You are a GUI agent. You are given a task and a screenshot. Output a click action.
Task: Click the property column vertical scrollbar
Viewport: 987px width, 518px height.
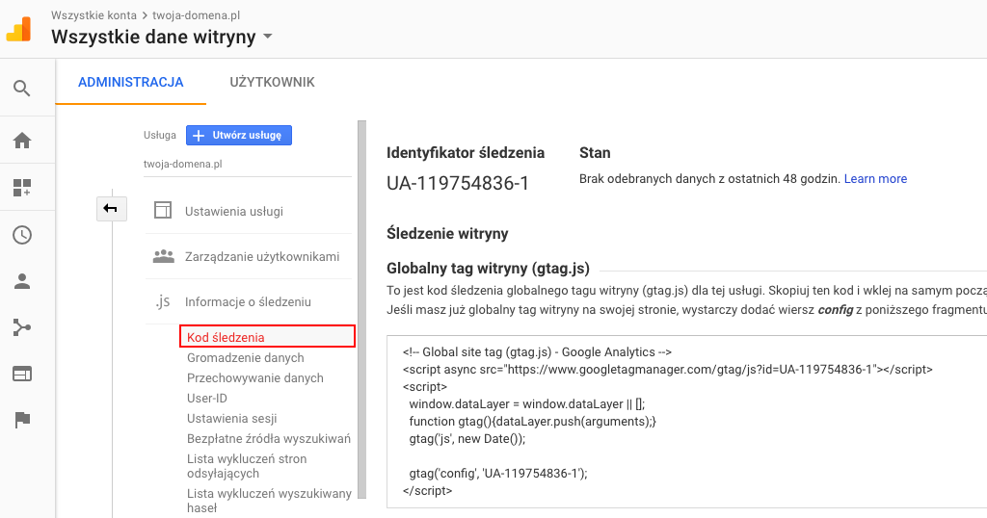[x=362, y=308]
